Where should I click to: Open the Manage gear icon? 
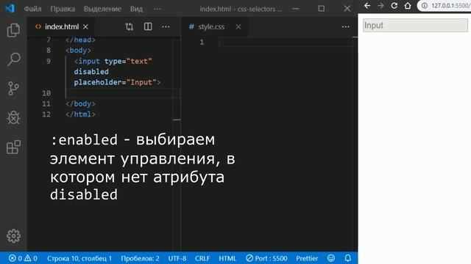[13, 236]
